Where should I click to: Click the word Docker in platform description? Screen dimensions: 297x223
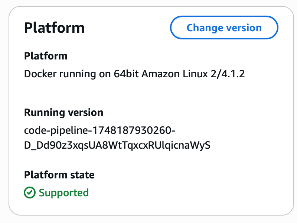click(40, 74)
